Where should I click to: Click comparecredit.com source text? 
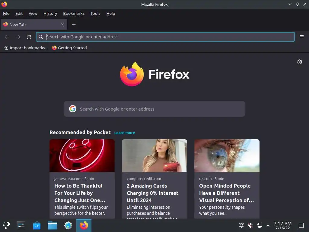pos(144,179)
